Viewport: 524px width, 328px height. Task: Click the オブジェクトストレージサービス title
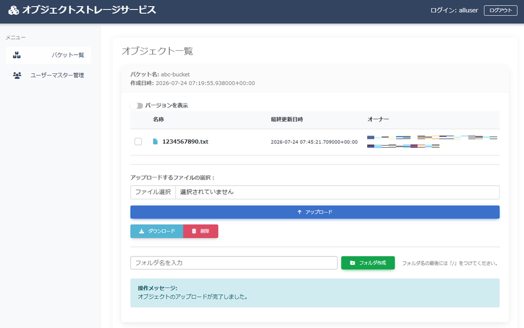click(x=89, y=10)
